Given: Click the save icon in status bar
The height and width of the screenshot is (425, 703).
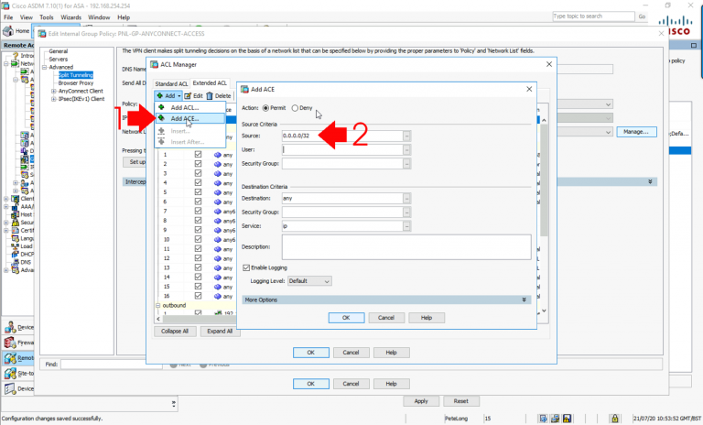Looking at the screenshot, I should [568, 419].
